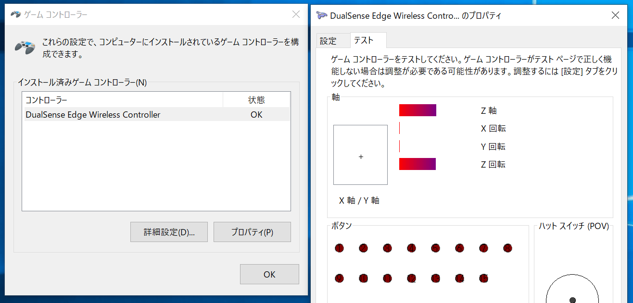Viewport: 633px width, 303px height.
Task: Click the ハット スイッチ (POV) group label
Action: pyautogui.click(x=574, y=226)
